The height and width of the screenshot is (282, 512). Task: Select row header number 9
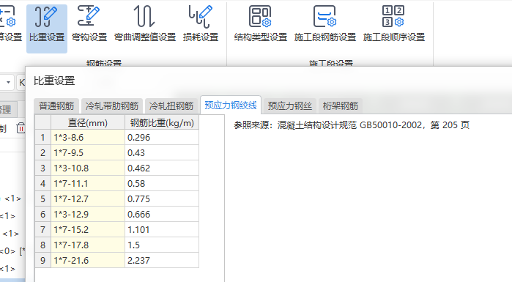coord(42,260)
